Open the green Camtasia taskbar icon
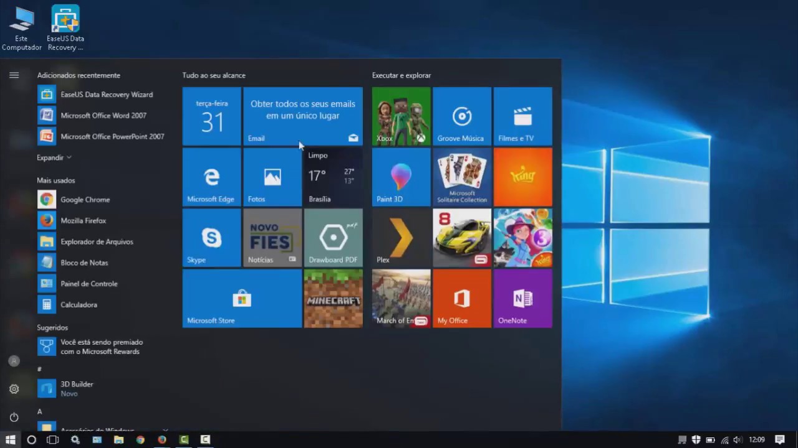Screen dimensions: 798x448 point(183,439)
